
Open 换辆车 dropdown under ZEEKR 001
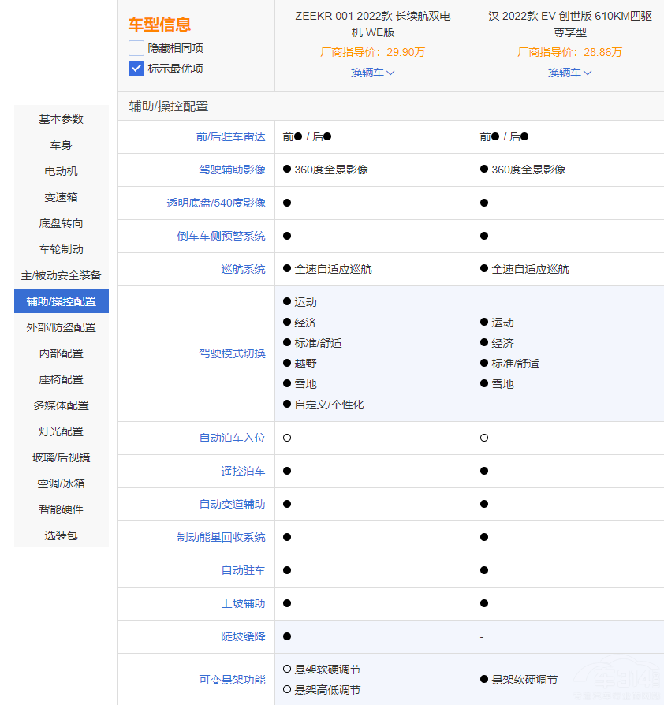coord(373,73)
